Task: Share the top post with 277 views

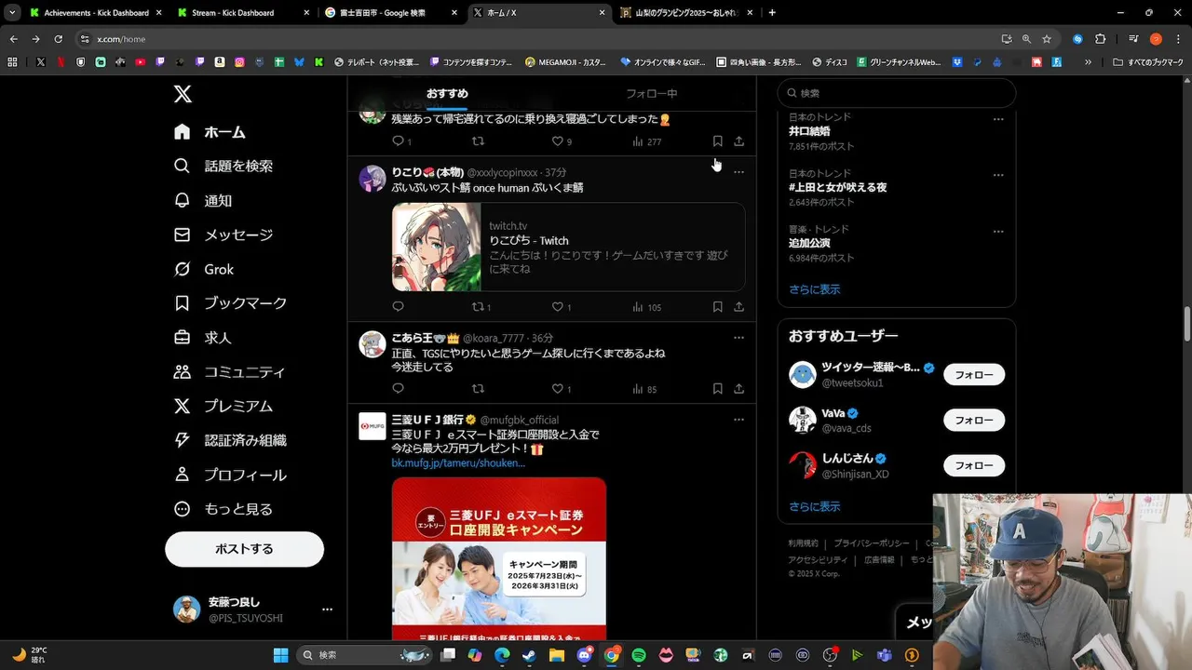Action: [738, 141]
